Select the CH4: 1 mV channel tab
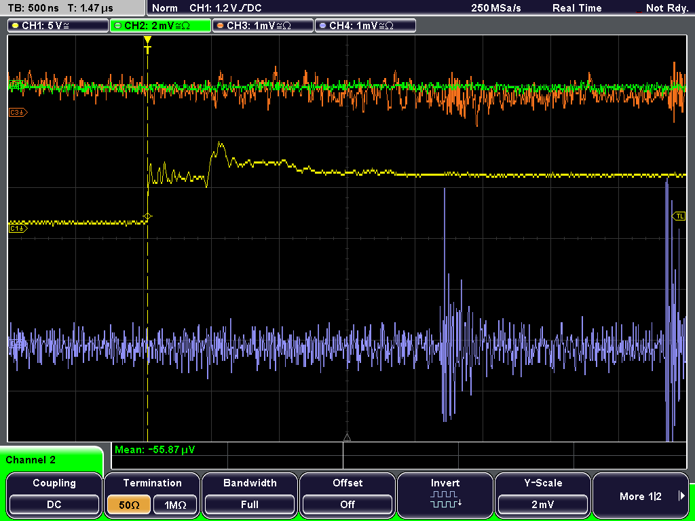The image size is (695, 521). tap(365, 26)
